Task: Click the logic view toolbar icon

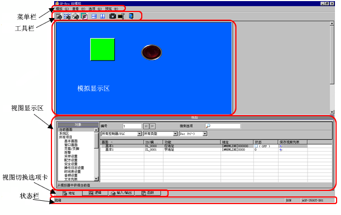Action: pyautogui.click(x=67, y=16)
